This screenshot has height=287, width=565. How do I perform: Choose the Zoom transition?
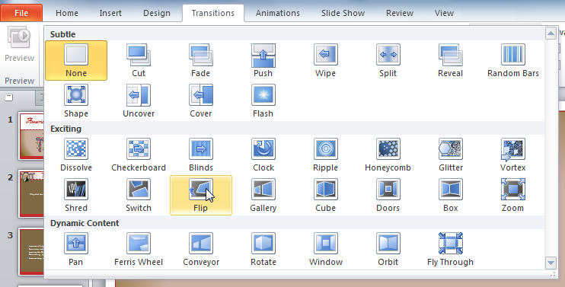[x=512, y=195]
